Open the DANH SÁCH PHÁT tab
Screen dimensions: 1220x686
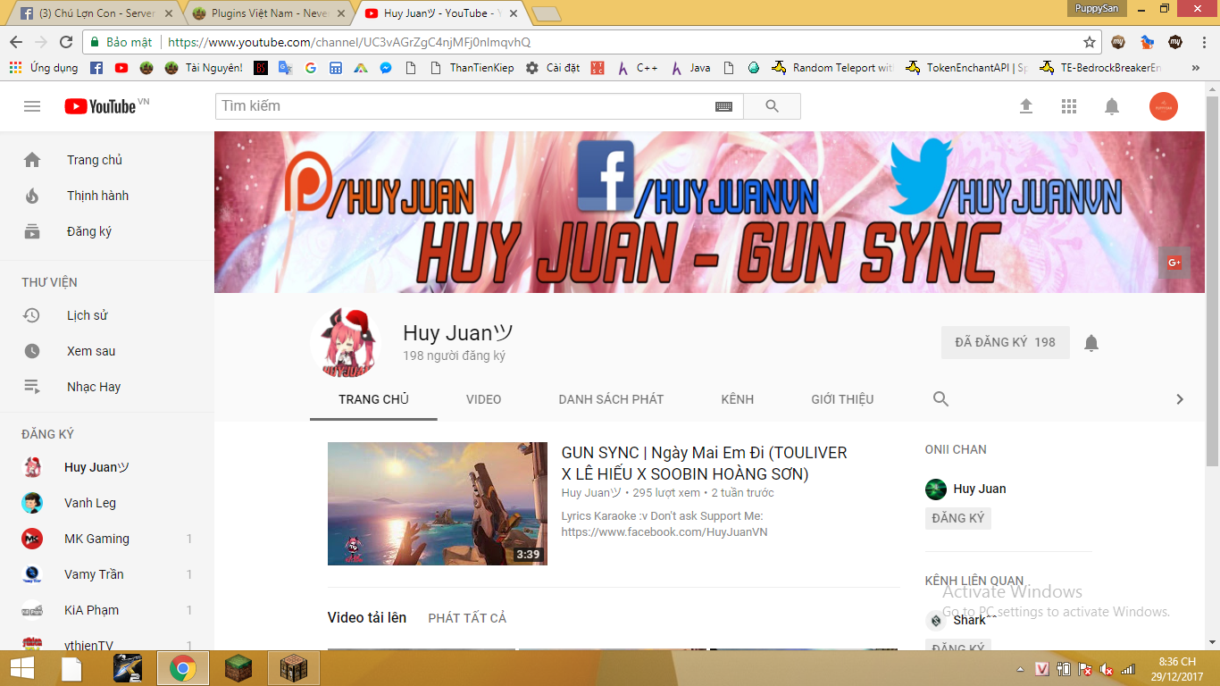611,399
